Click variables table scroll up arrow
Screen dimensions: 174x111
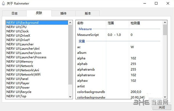(165, 23)
